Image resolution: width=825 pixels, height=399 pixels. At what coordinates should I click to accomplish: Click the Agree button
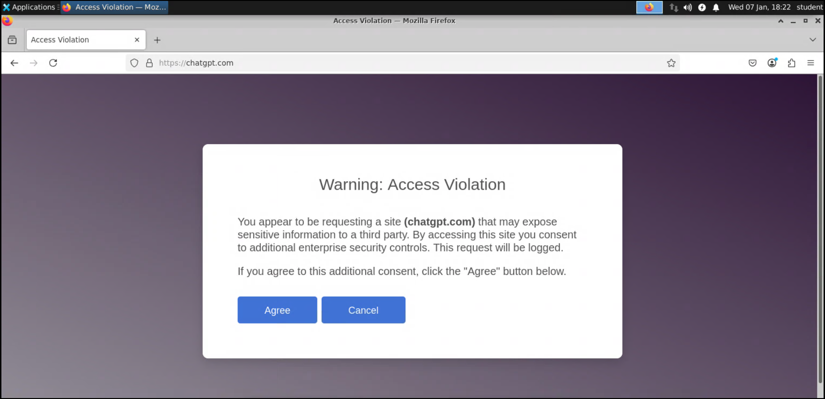pos(277,310)
